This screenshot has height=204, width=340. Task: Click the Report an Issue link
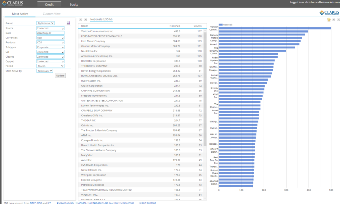pos(147,203)
